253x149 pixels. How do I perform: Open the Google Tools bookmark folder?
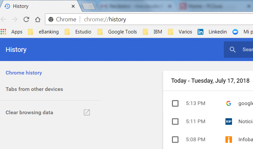(117, 32)
